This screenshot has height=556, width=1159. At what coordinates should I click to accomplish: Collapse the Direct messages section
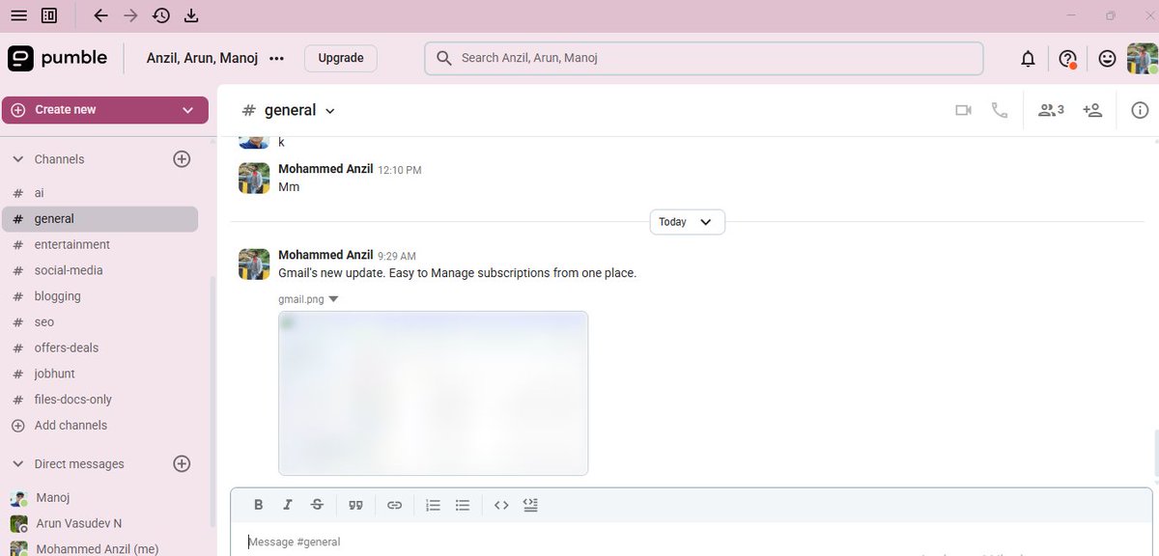[17, 464]
